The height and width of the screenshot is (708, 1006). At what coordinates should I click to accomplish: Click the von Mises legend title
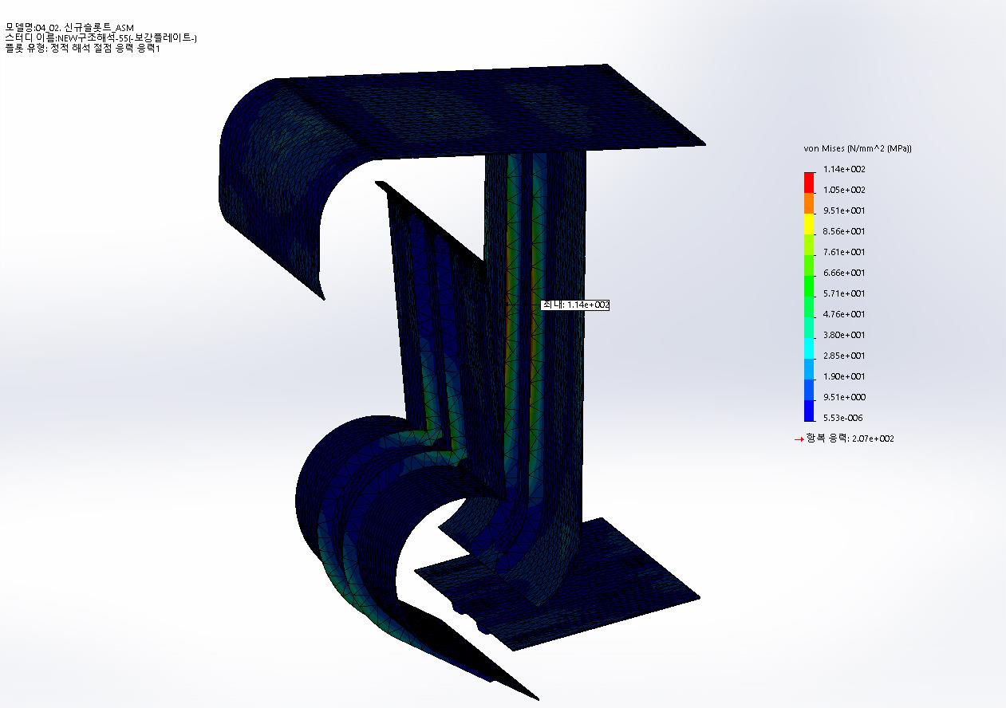857,149
